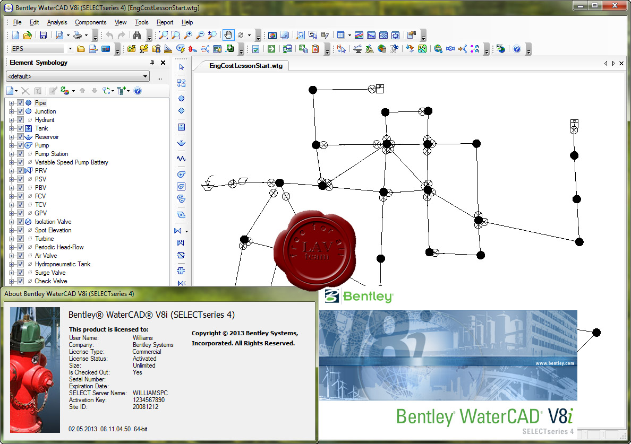Toggle the Turbine checkbox
This screenshot has width=631, height=444.
tap(21, 239)
